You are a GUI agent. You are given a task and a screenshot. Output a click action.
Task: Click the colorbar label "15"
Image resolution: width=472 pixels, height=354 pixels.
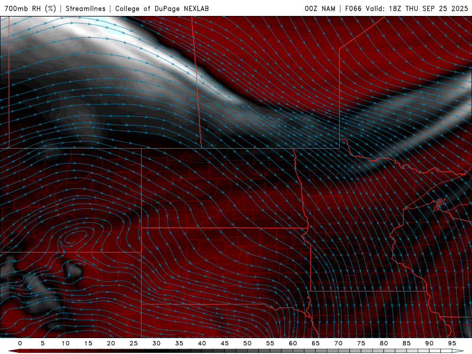[88, 343]
